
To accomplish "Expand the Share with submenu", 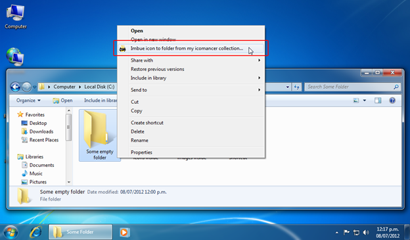I will click(x=191, y=60).
